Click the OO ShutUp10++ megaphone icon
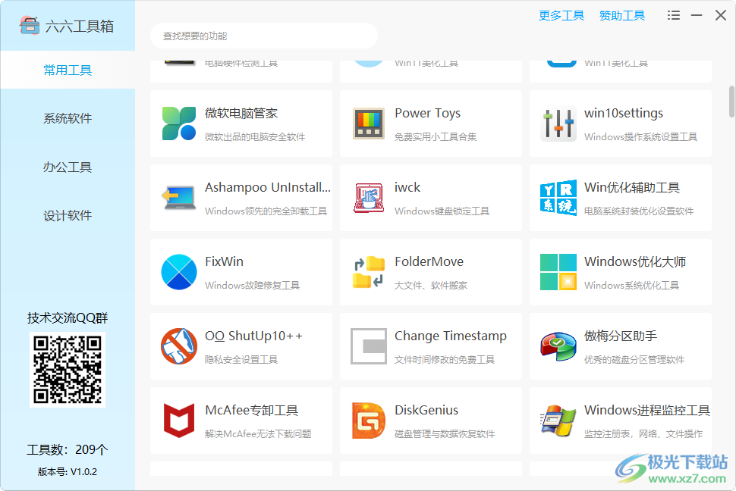The height and width of the screenshot is (491, 736). point(179,346)
